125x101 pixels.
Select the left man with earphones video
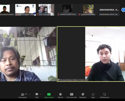28,54
